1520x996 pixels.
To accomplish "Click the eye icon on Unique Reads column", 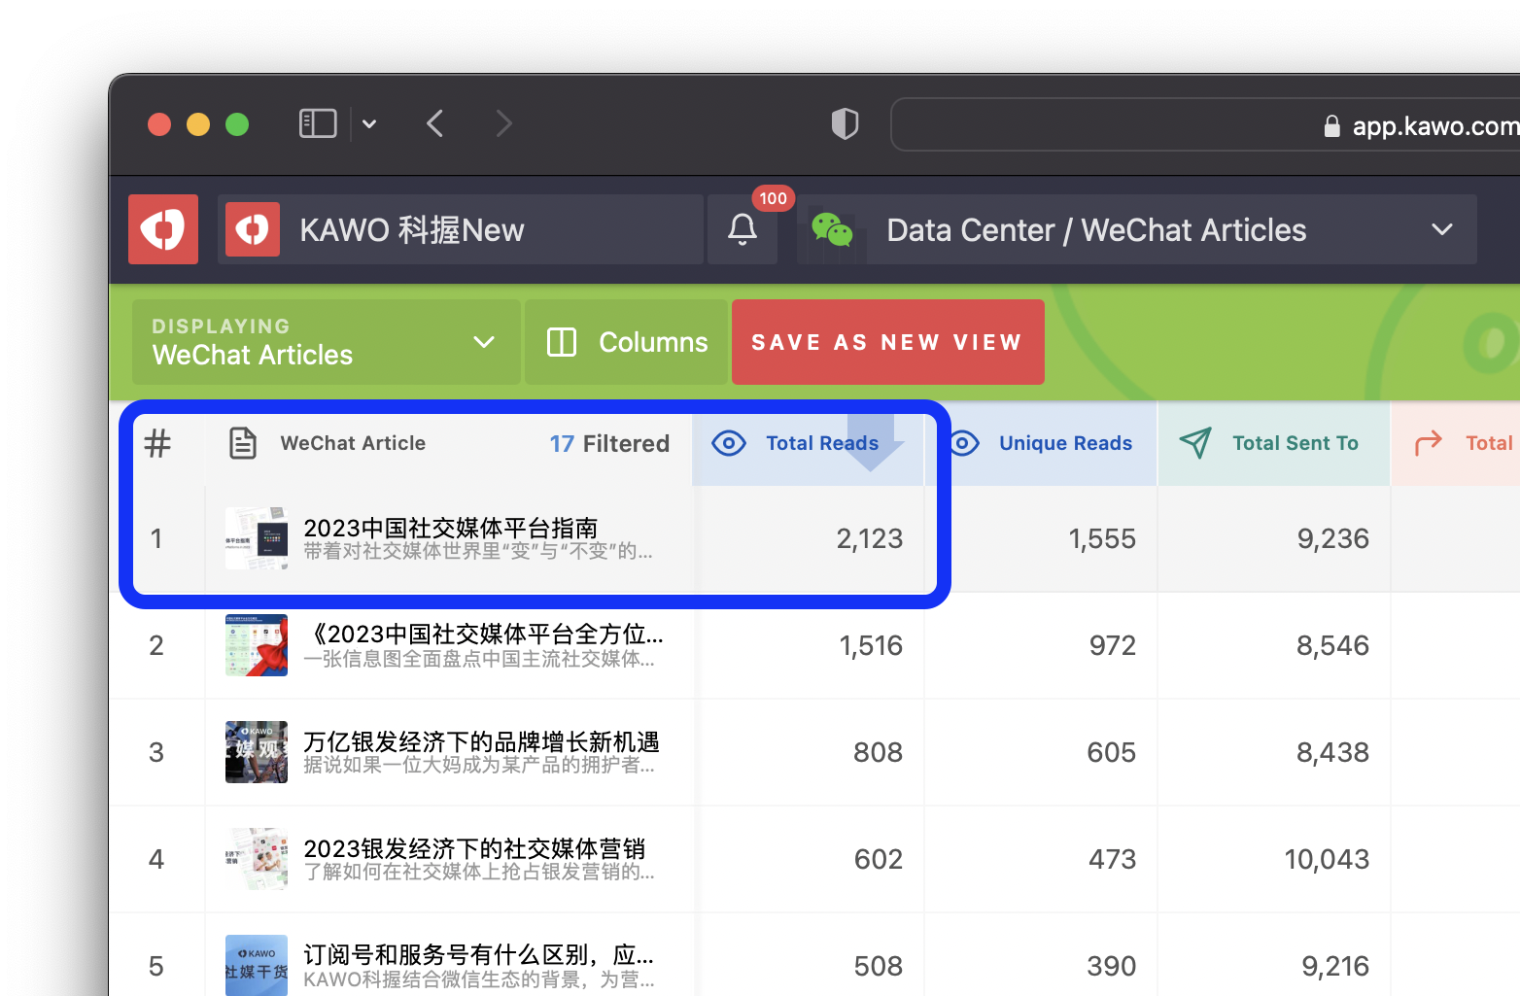I will pos(962,443).
